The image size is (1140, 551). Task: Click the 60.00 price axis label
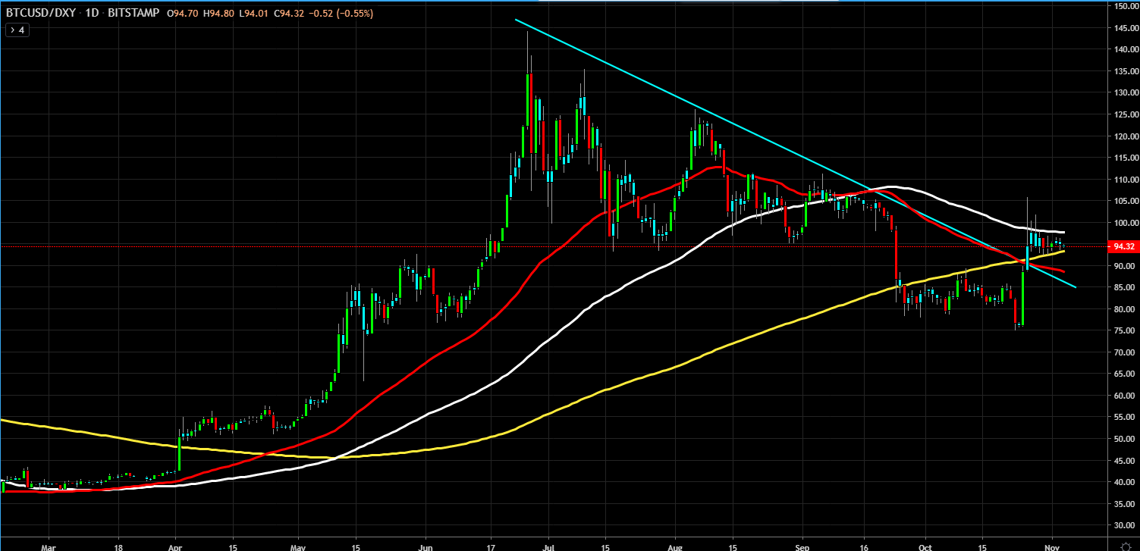pyautogui.click(x=1125, y=396)
